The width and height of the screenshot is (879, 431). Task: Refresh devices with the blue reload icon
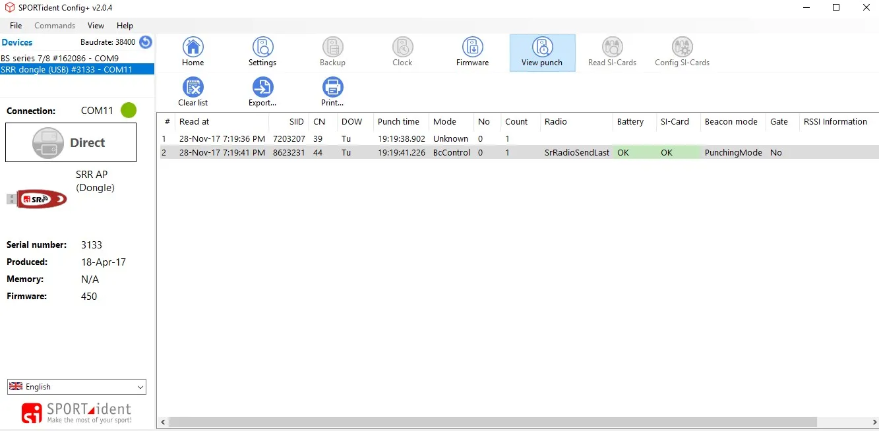click(x=146, y=42)
